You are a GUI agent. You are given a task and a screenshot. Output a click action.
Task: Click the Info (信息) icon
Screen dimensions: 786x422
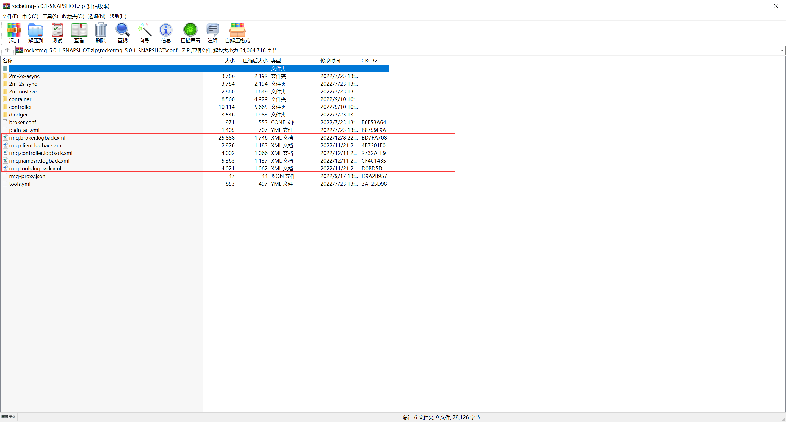(166, 33)
